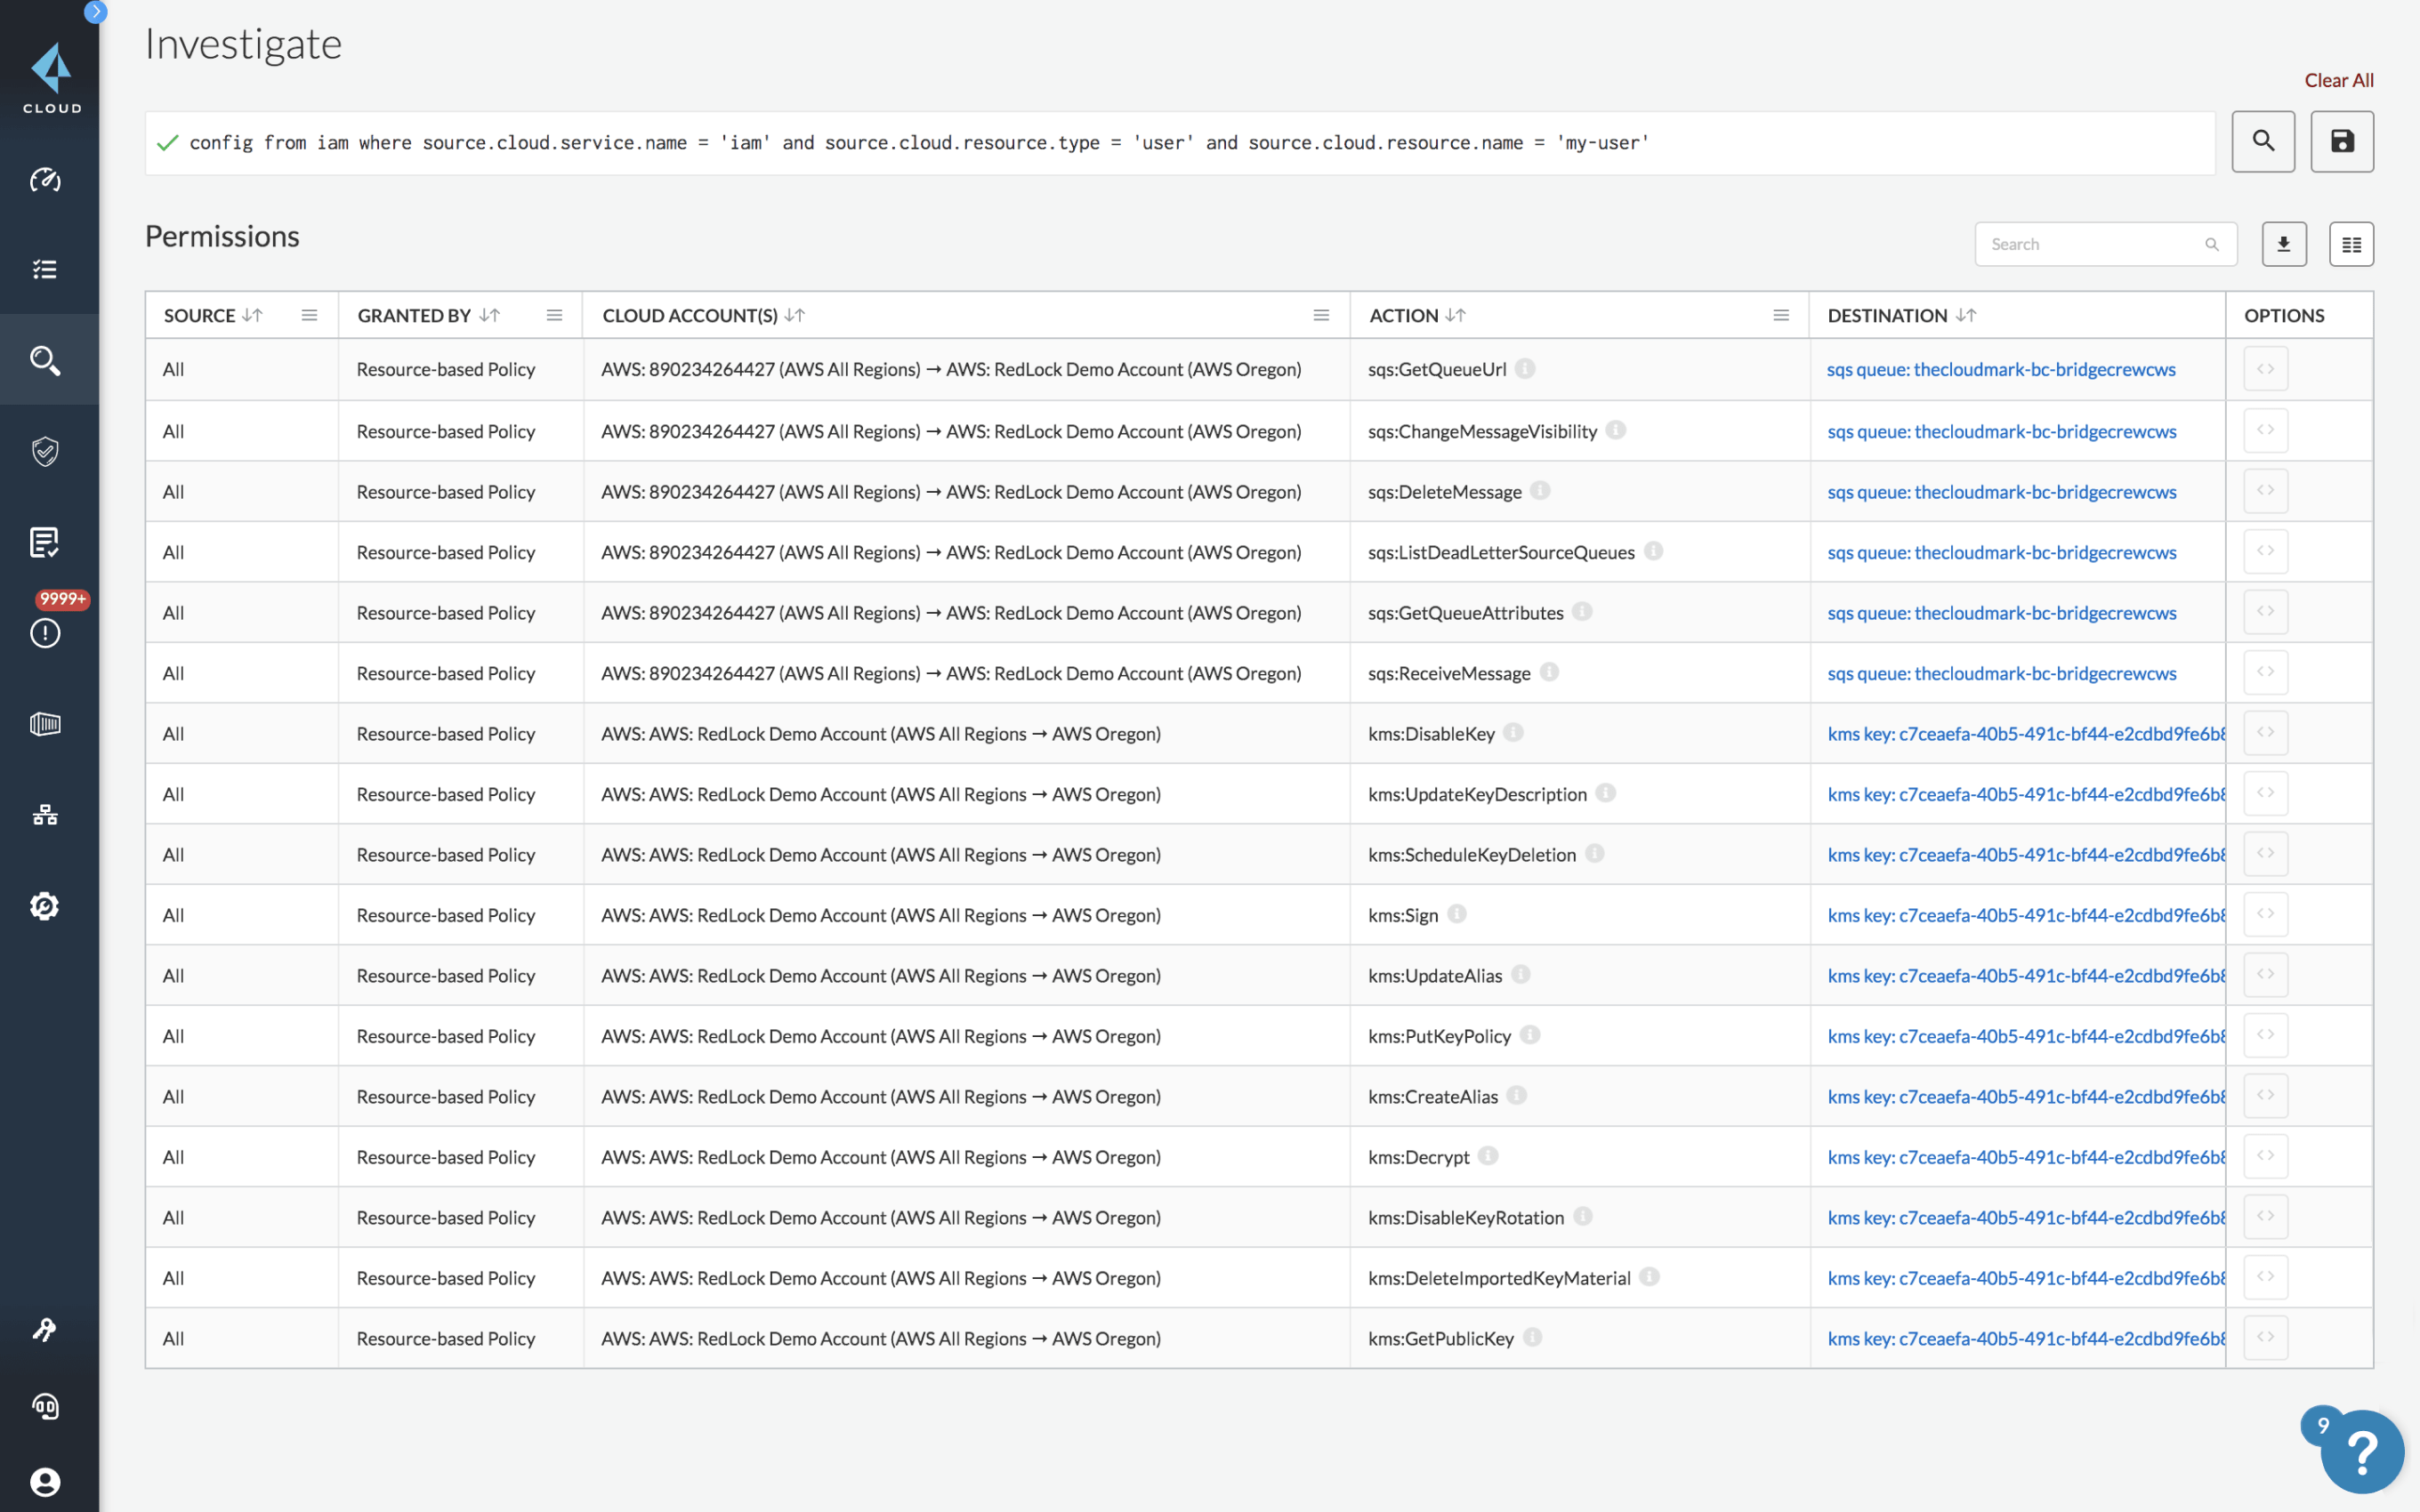Click the Clear All link
The height and width of the screenshot is (1512, 2420).
point(2339,80)
